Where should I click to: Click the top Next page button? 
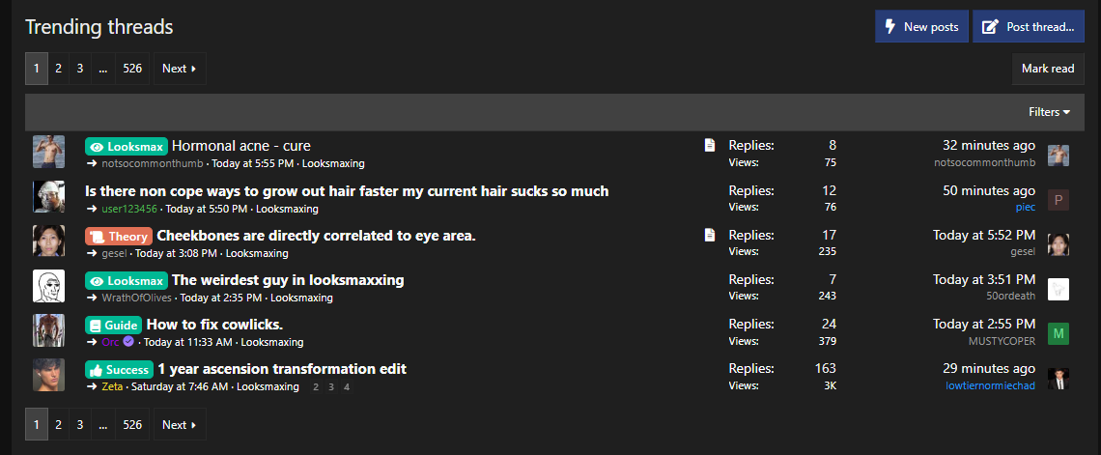[x=179, y=69]
